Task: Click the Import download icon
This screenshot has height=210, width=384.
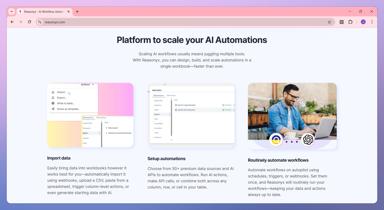Action: (53, 92)
